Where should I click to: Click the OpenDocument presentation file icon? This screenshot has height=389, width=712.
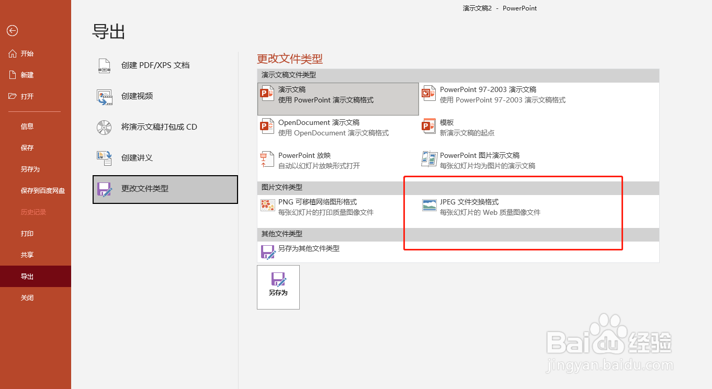point(267,127)
